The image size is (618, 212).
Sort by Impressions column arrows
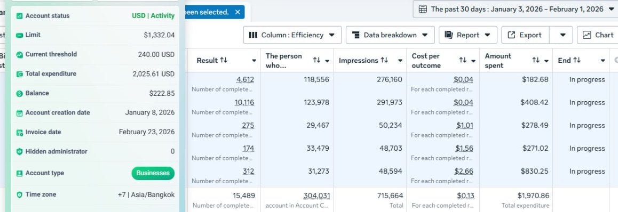(384, 60)
